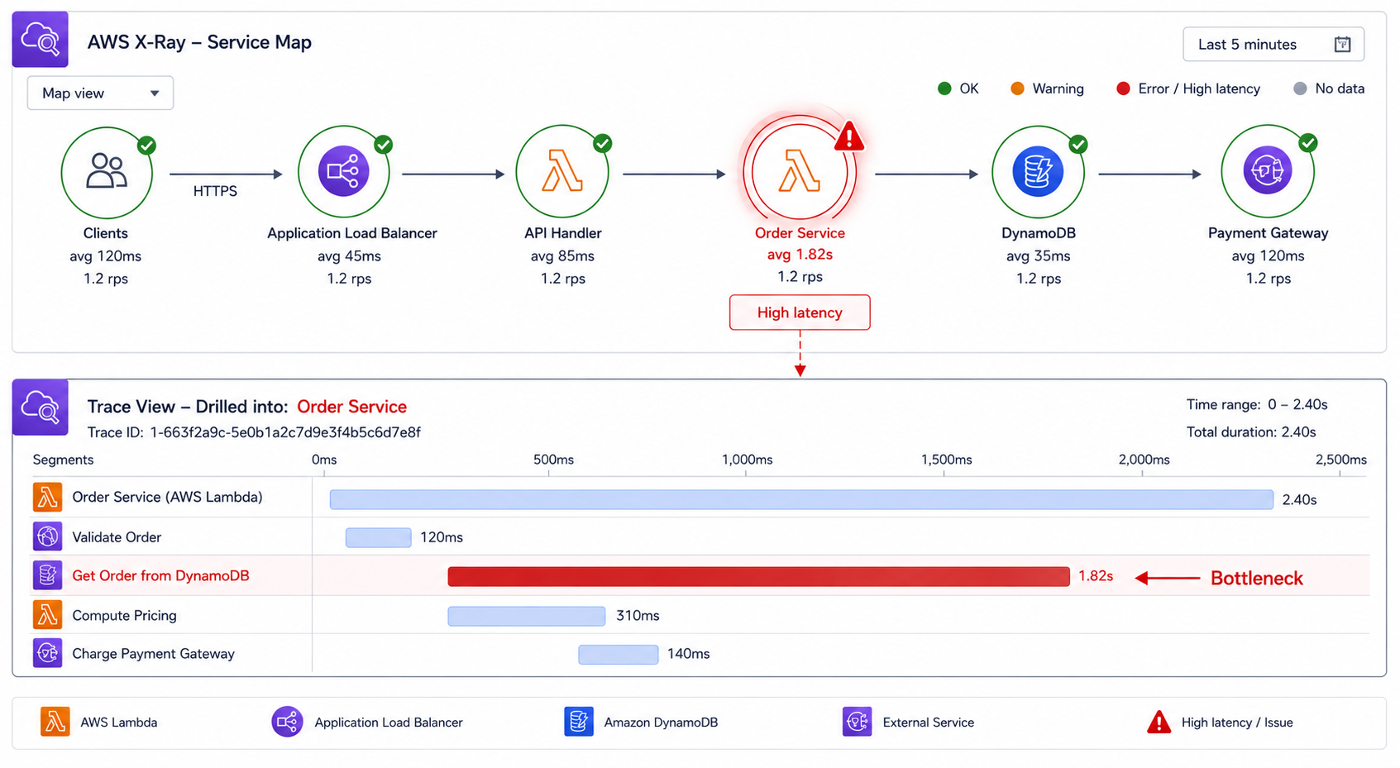Click the red 1.82s bottleneck bar

(x=758, y=576)
